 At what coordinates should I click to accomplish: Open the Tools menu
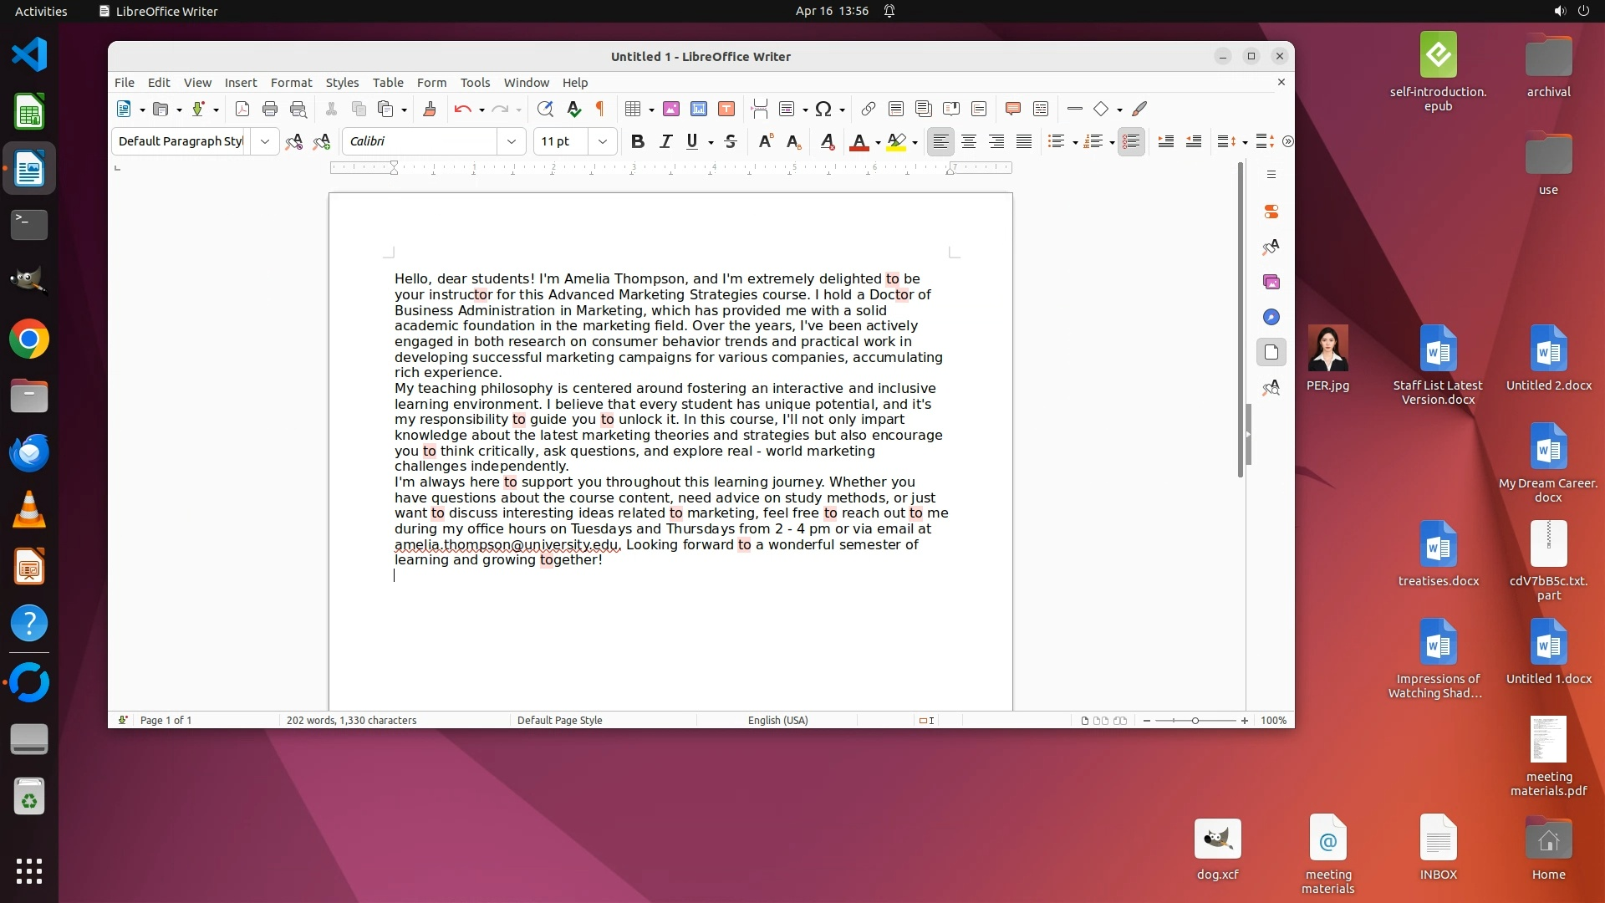click(x=475, y=83)
